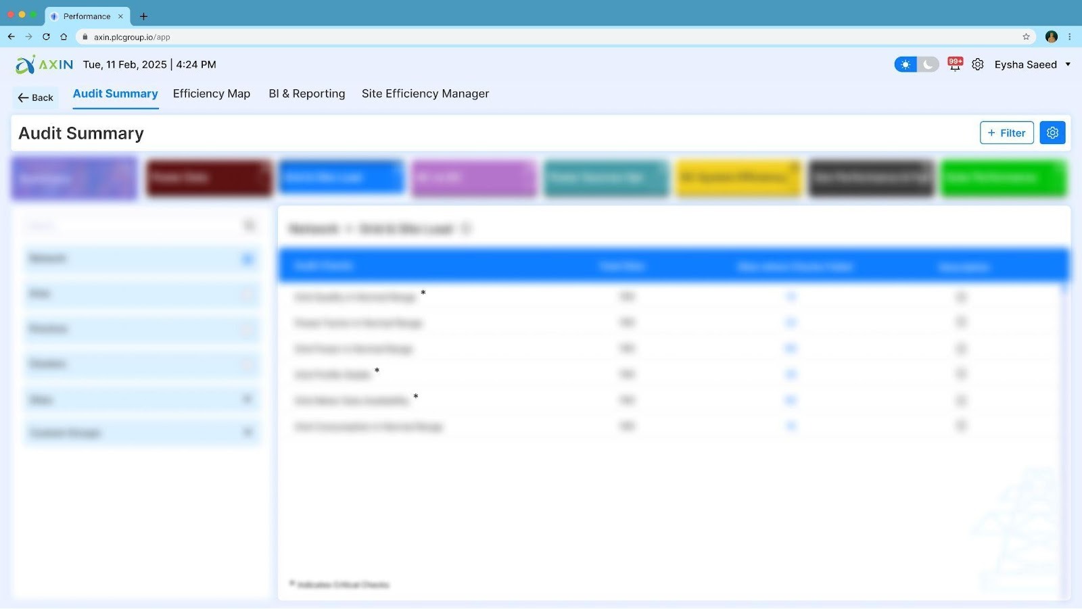1082x609 pixels.
Task: Open the settings gear beside the user name
Action: pos(978,64)
